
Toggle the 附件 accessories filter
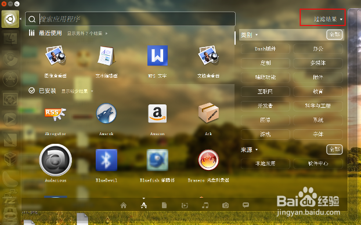pos(318,77)
